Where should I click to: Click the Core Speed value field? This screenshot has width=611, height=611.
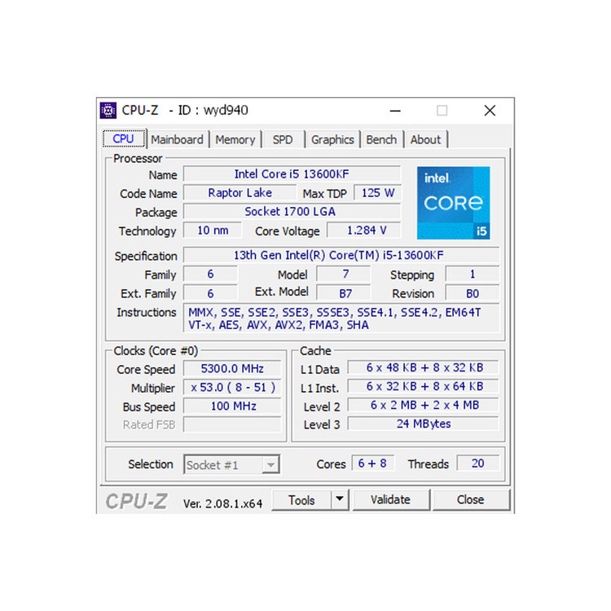pyautogui.click(x=233, y=369)
